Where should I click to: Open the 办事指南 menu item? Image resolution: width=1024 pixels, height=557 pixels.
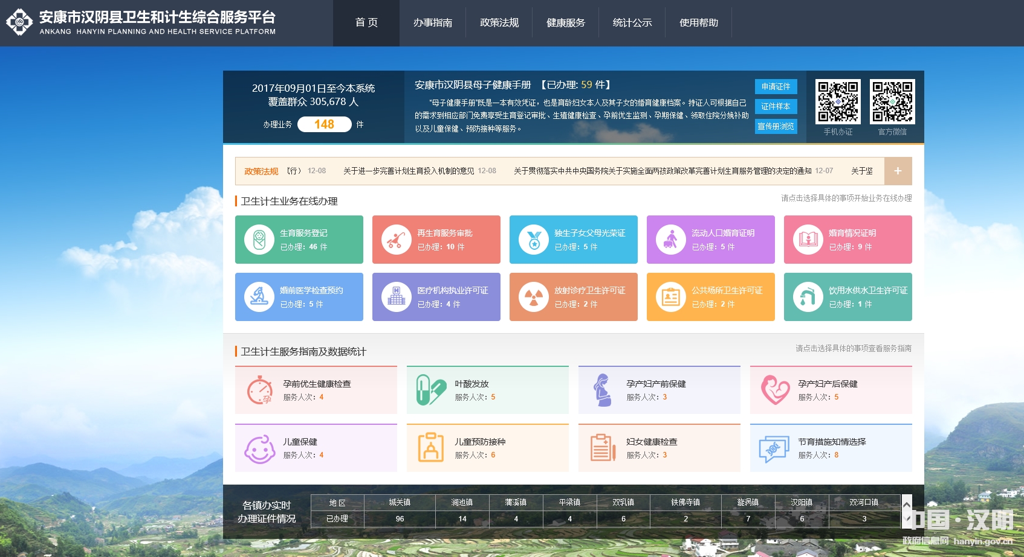(x=433, y=22)
